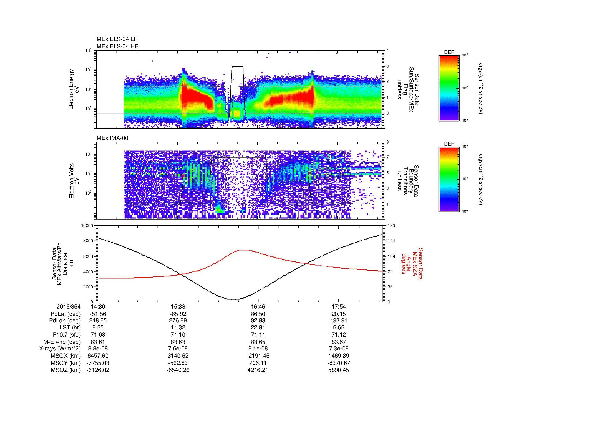Click the 'MSOZ (km)' row label
Image resolution: width=607 pixels, height=429 pixels.
click(x=66, y=370)
